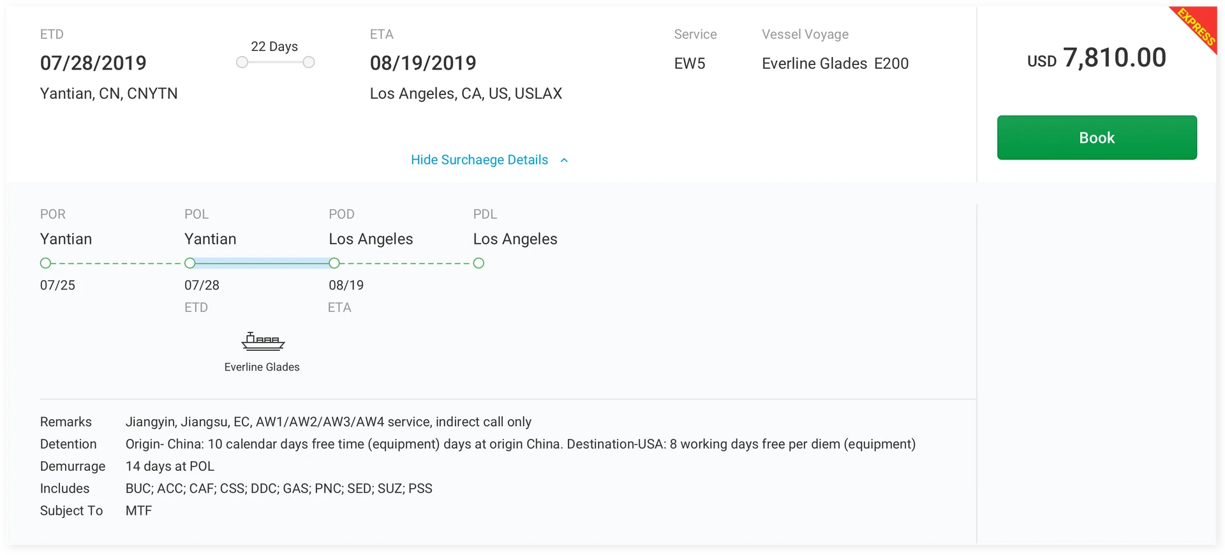Click the Includes surcharge codes list
This screenshot has height=555, width=1225.
coord(279,489)
